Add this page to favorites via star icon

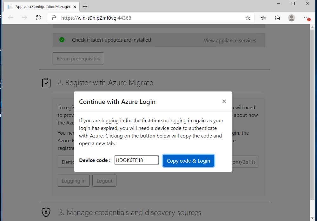click(x=248, y=18)
